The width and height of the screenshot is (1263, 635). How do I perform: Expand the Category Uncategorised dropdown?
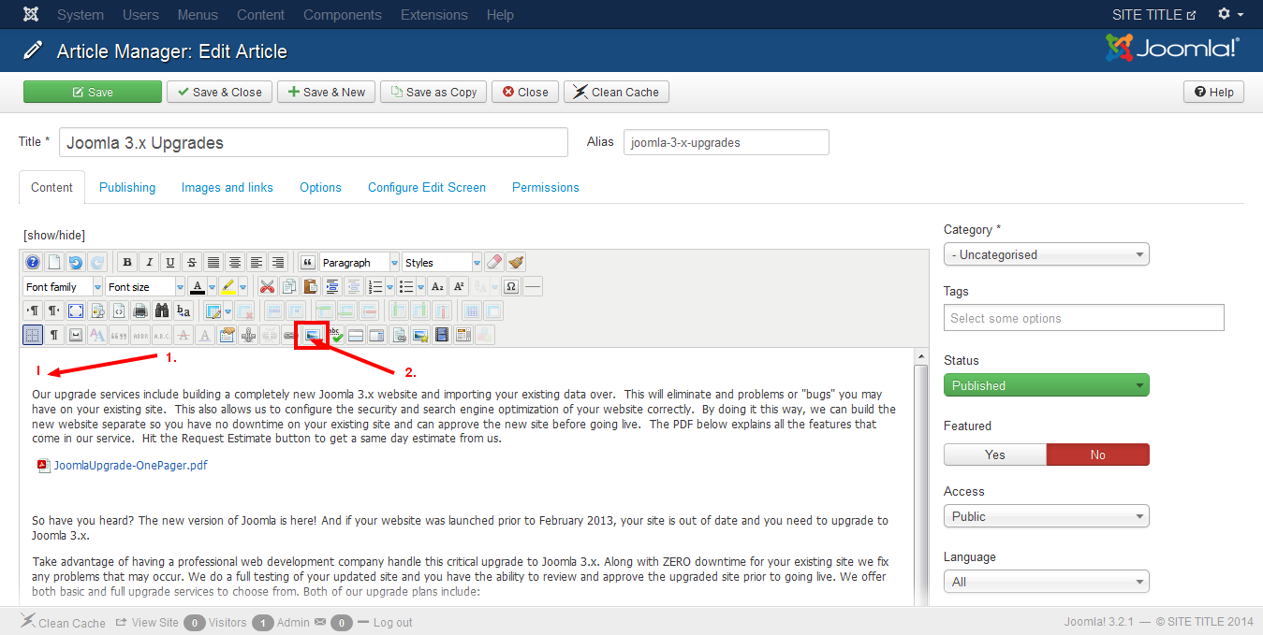tap(1047, 254)
